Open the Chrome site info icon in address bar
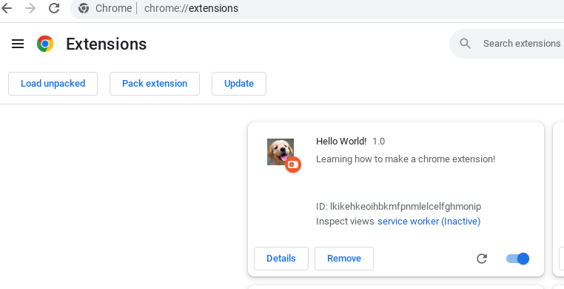Viewport: 564px width, 289px height. coord(84,8)
